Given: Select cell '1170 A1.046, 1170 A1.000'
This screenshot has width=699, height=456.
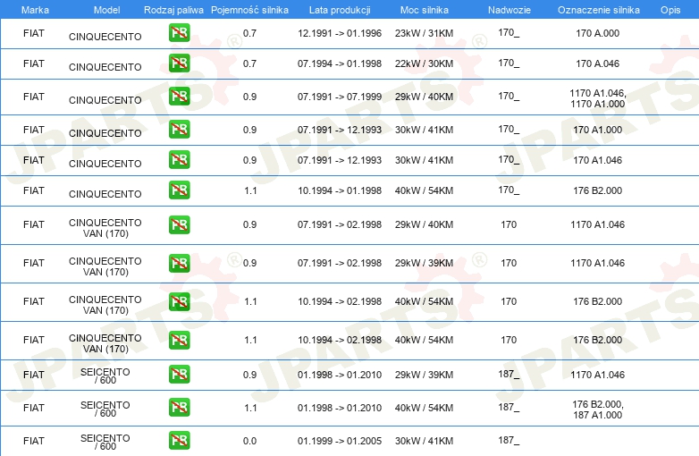Looking at the screenshot, I should (x=597, y=98).
